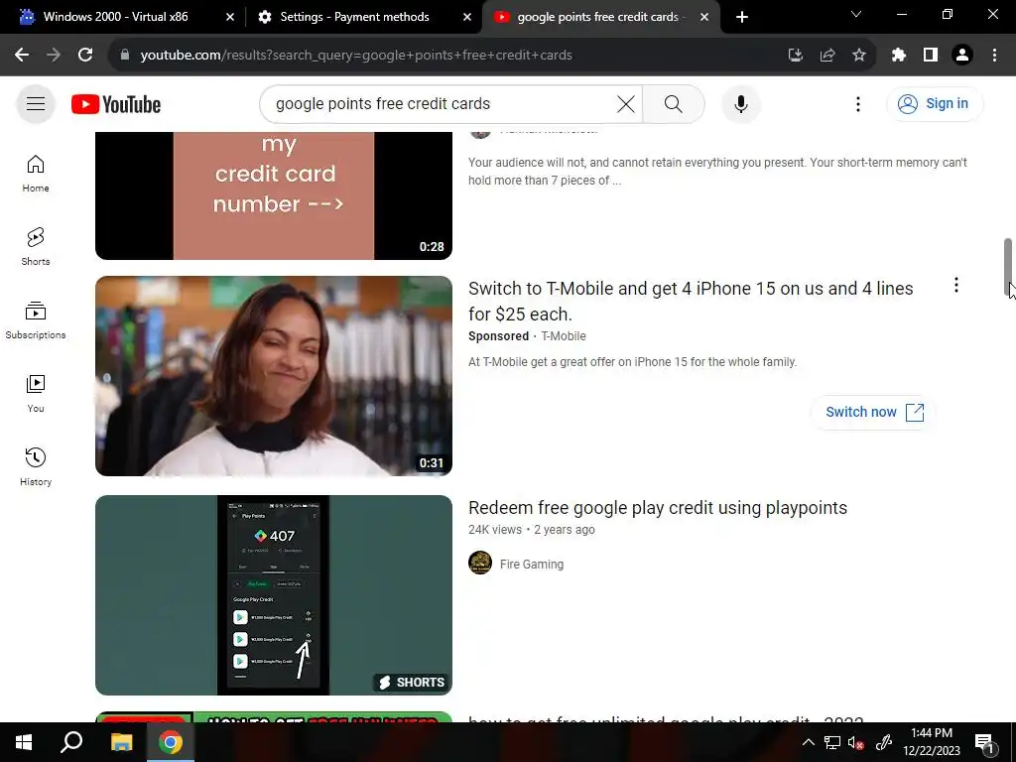
Task: Click the Windows Ink pen tray icon
Action: tap(884, 742)
